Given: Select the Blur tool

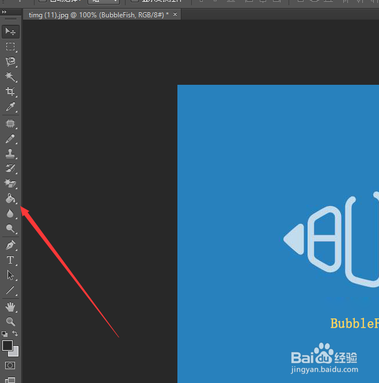Looking at the screenshot, I should [10, 213].
